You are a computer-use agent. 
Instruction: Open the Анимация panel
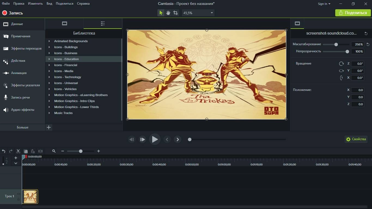22,73
